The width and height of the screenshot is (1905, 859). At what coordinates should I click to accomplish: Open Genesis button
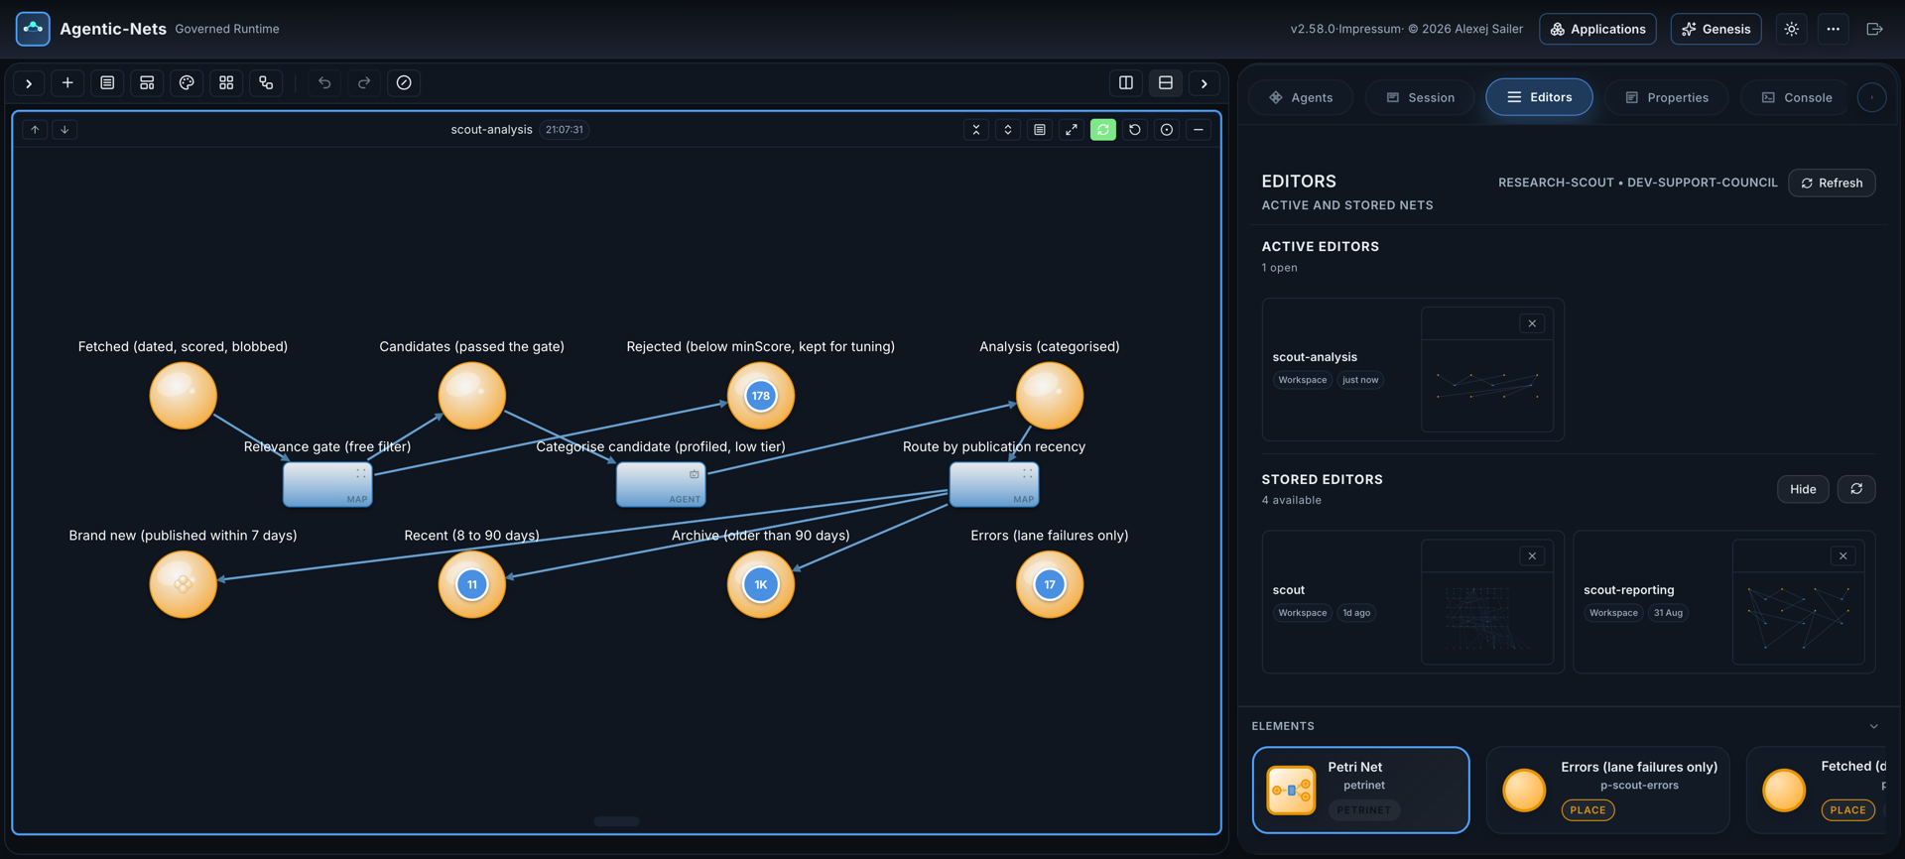1715,29
